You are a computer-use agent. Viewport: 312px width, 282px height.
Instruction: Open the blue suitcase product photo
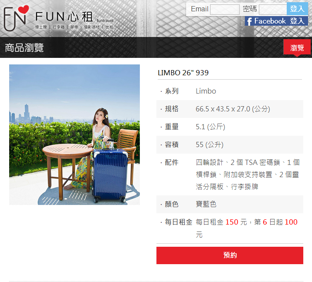click(75, 134)
